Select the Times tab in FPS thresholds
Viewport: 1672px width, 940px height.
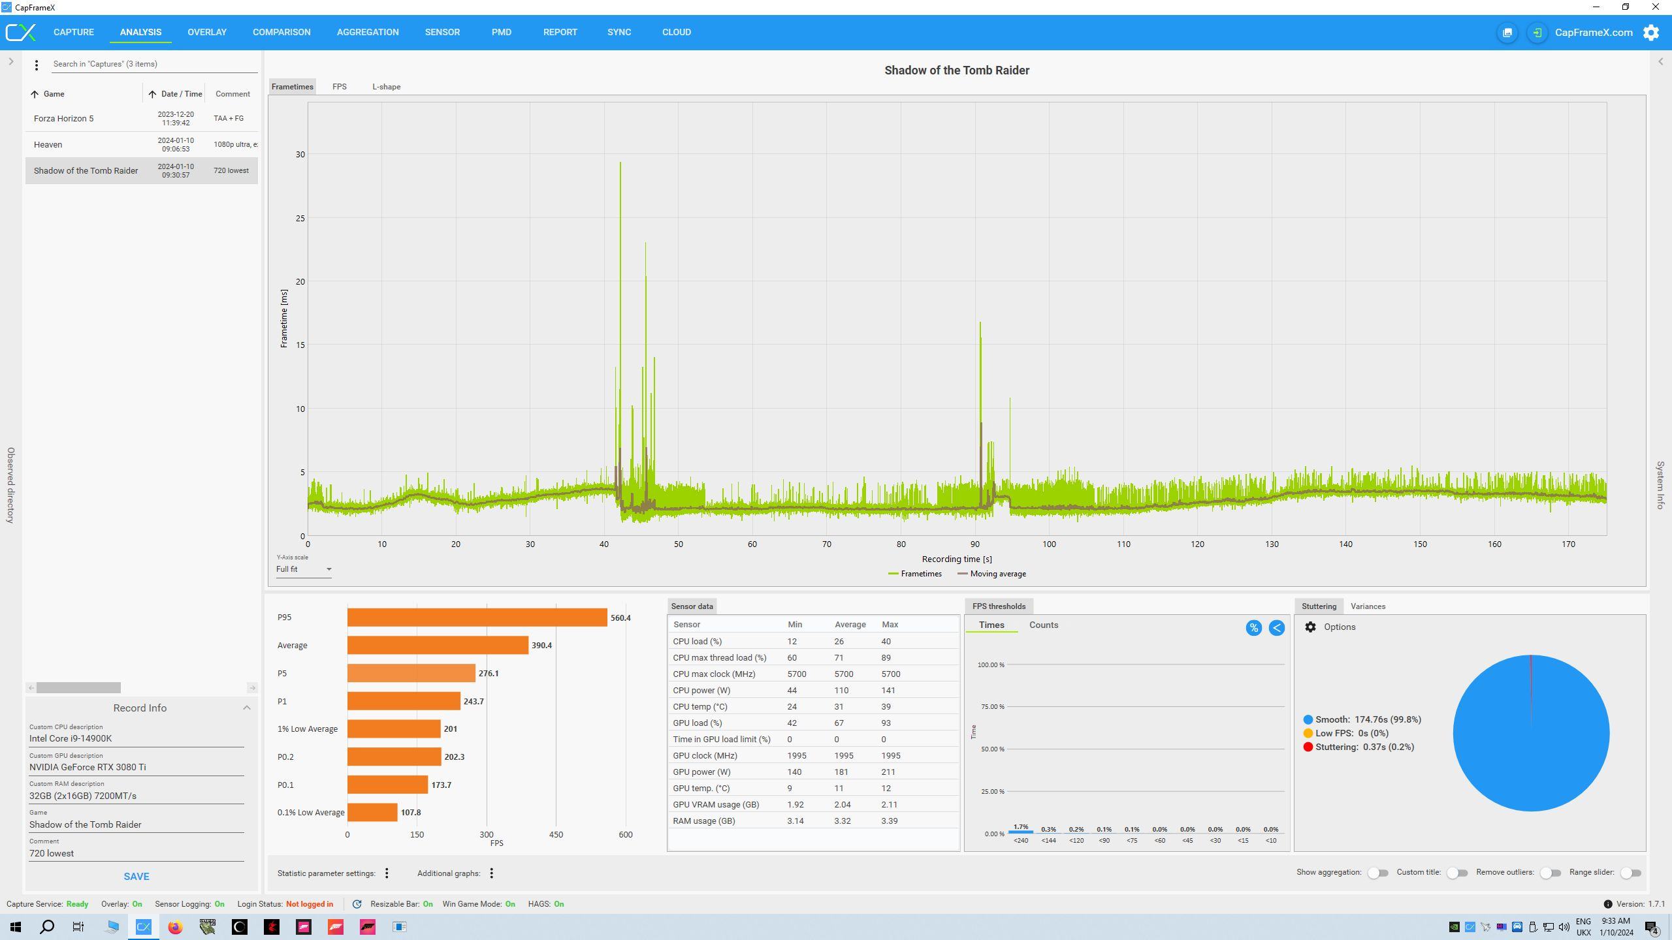991,625
